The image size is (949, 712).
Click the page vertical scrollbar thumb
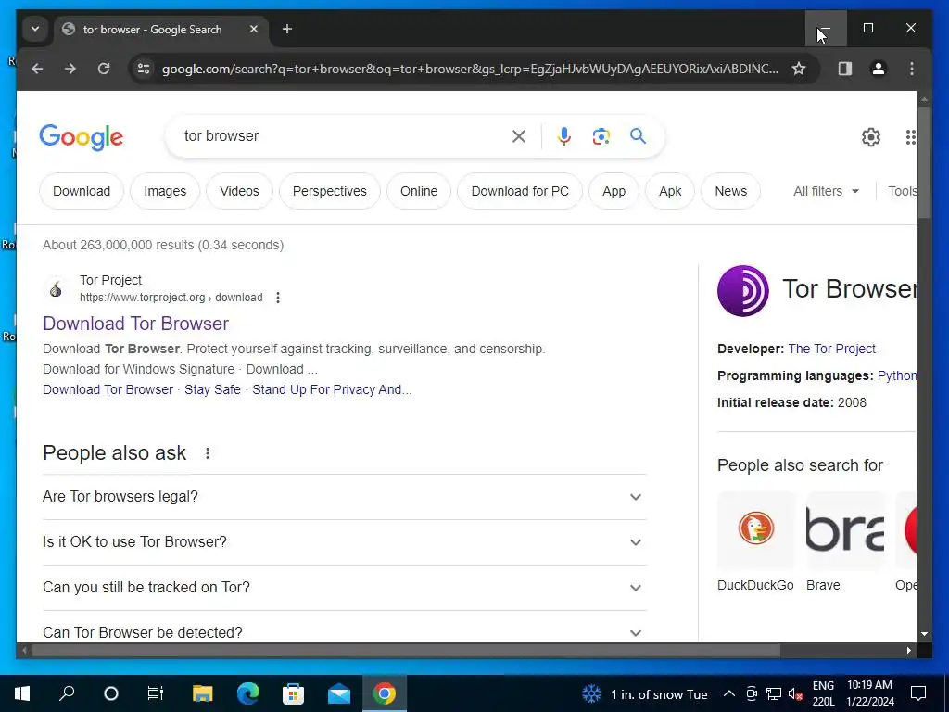(x=924, y=162)
